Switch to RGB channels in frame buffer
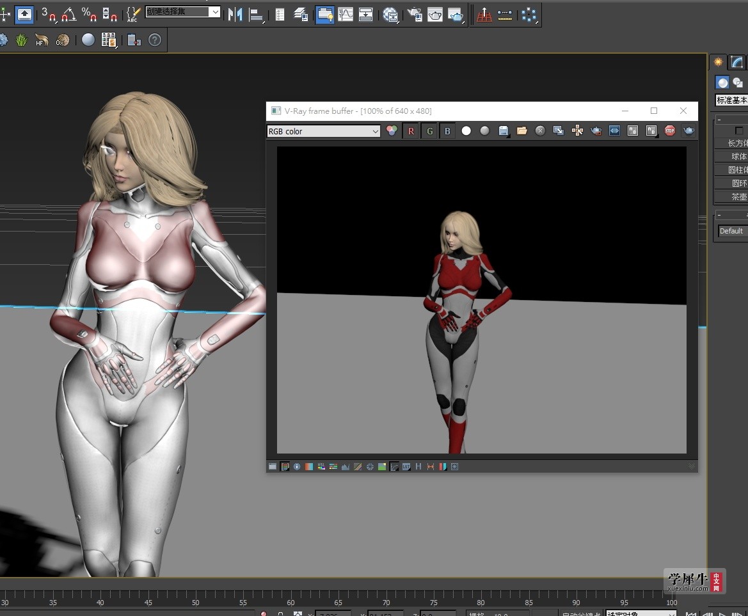The height and width of the screenshot is (616, 748). point(392,130)
